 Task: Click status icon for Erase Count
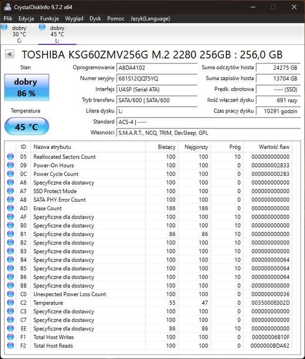pos(10,208)
